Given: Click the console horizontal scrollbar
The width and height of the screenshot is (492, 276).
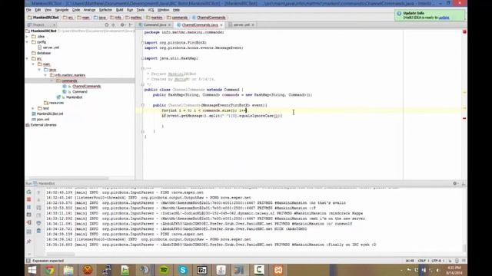Looking at the screenshot, I should (x=60, y=255).
